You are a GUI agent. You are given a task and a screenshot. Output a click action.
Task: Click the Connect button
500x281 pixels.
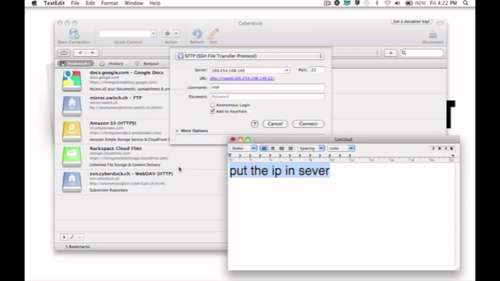(x=308, y=124)
